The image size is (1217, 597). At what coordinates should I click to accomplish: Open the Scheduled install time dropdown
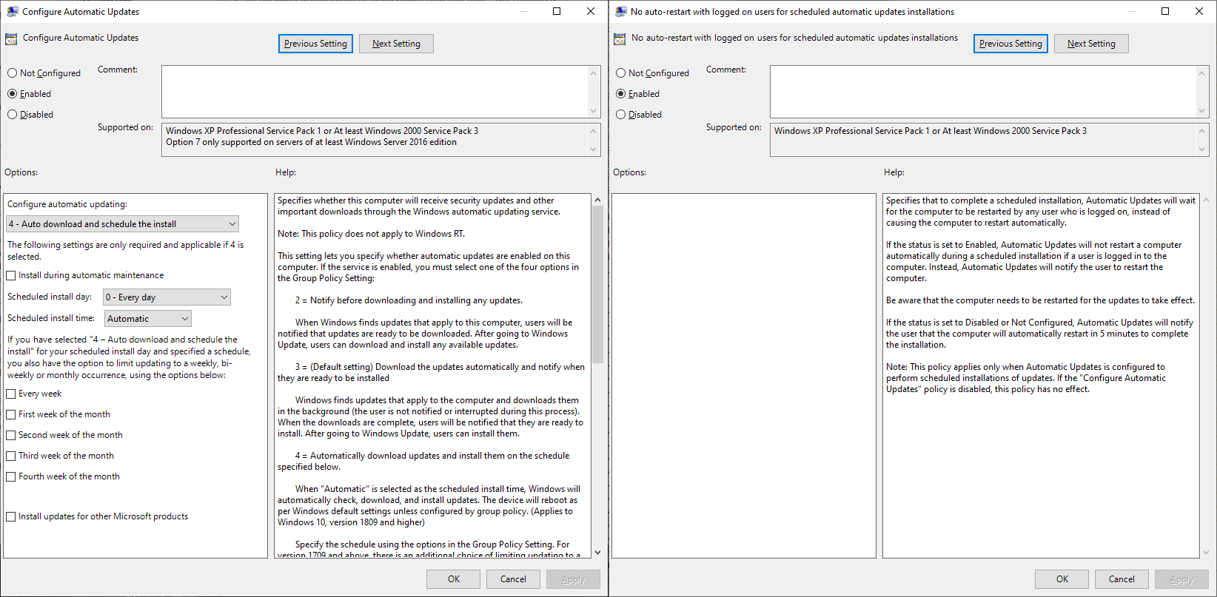[148, 319]
